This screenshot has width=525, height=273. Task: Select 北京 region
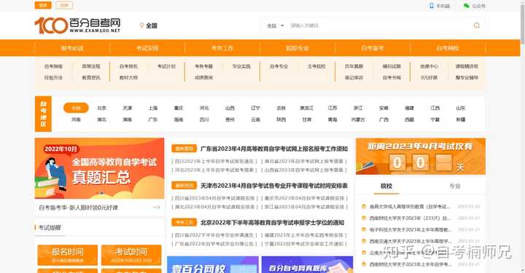point(102,108)
